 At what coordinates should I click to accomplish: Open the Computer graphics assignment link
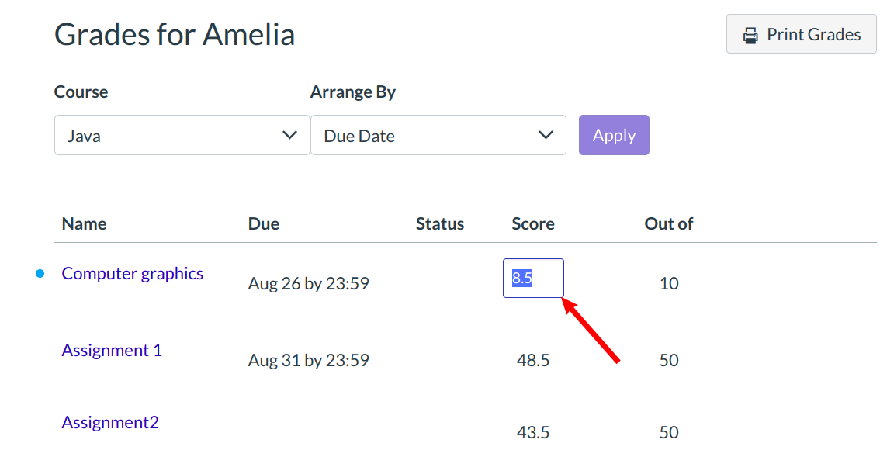pyautogui.click(x=133, y=274)
